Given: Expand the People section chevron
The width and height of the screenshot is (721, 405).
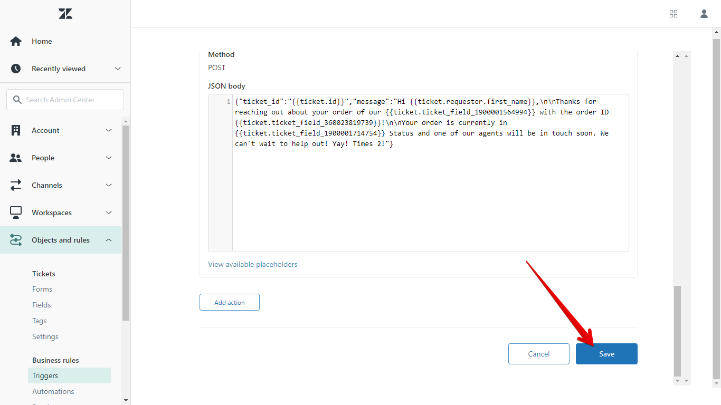Looking at the screenshot, I should 109,158.
